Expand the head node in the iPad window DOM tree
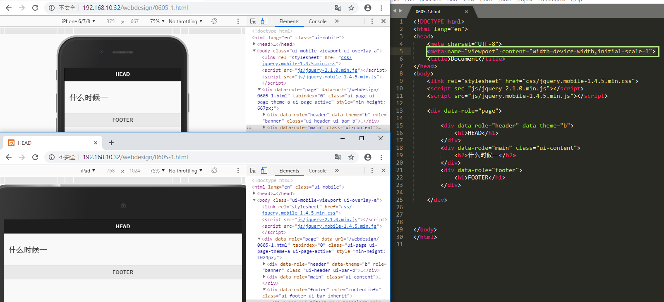664x302 pixels. tap(254, 193)
